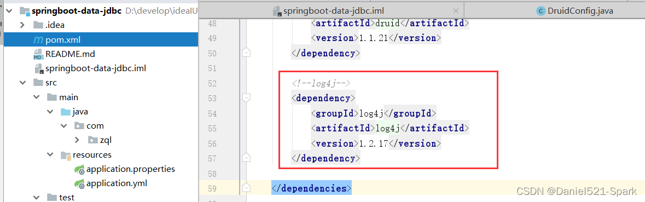Select pom.xml in project tree
Image resolution: width=645 pixels, height=202 pixels.
[101, 40]
